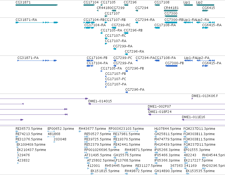Click EST IP05266.3prime
225x175 pixels.
156,153
